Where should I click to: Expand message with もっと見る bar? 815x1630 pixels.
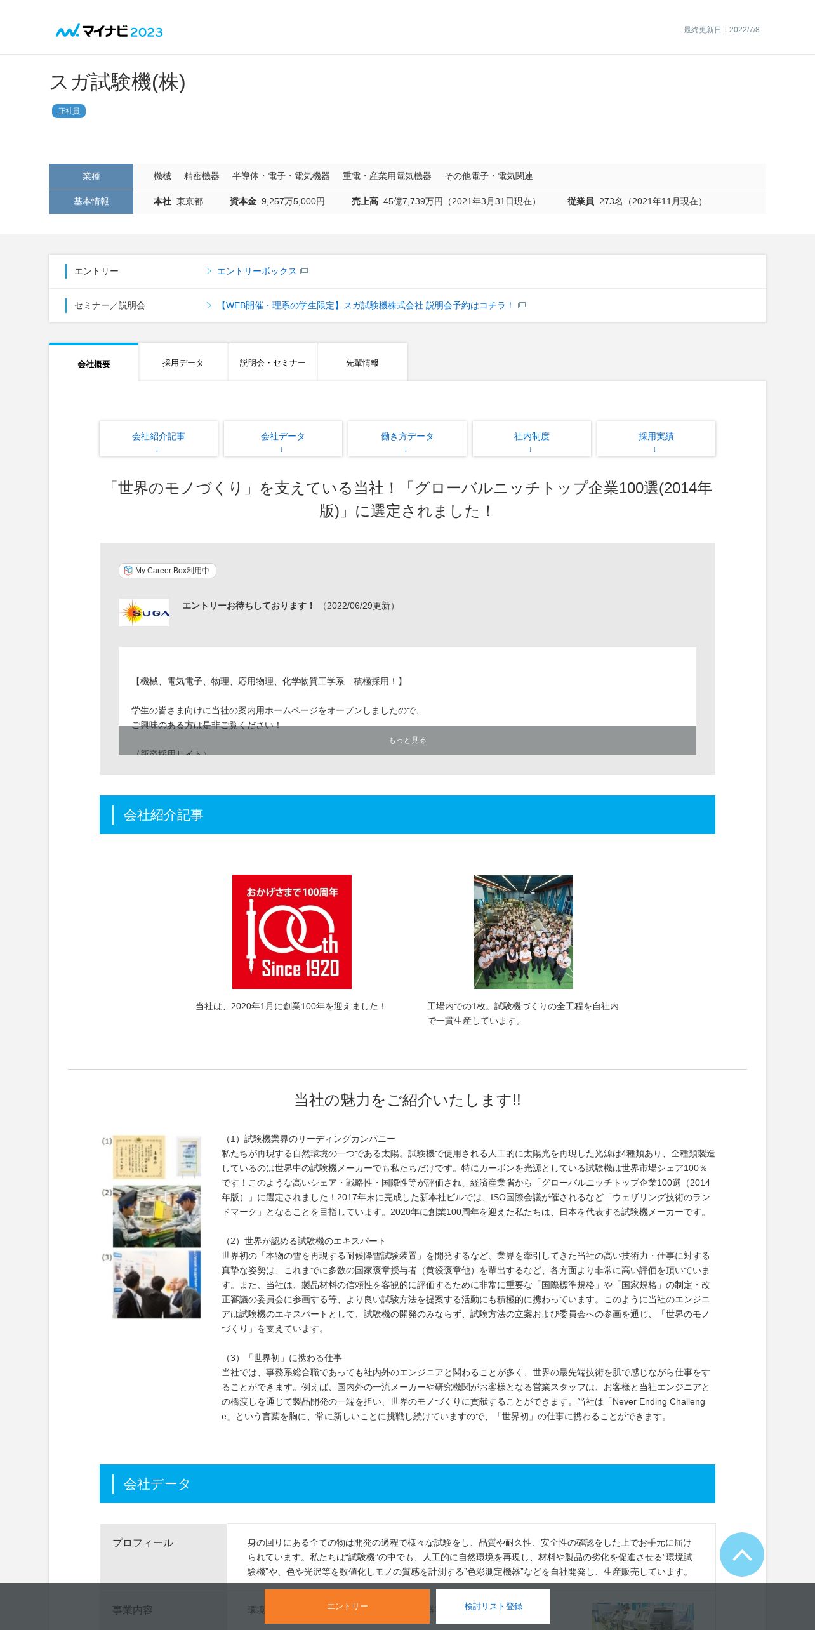(407, 740)
